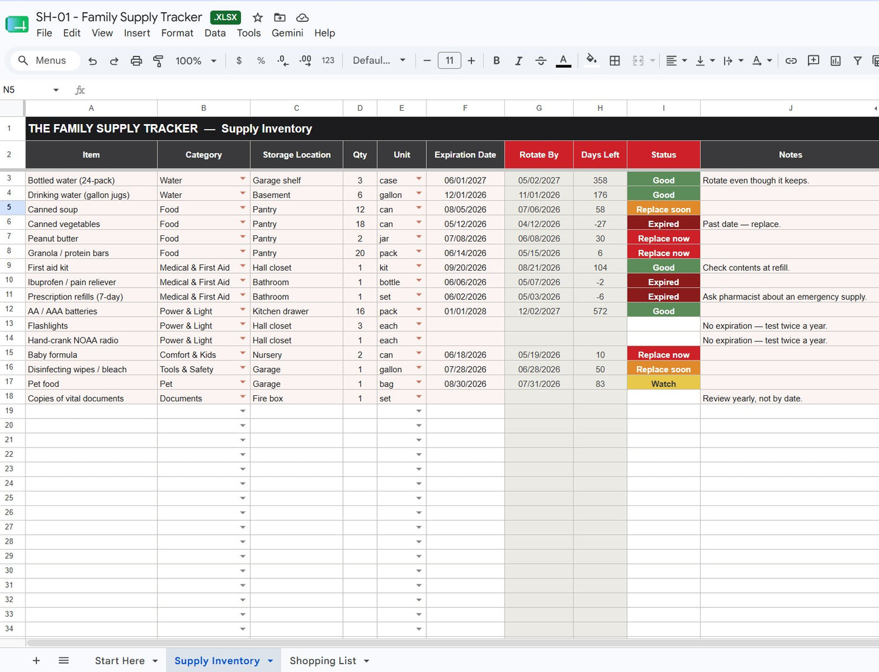Create a filter with funnel icon
The height and width of the screenshot is (672, 879).
858,61
